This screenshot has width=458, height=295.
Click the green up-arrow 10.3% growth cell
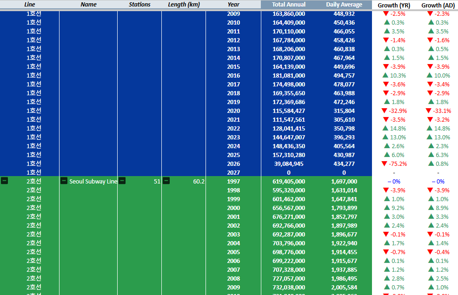click(394, 76)
